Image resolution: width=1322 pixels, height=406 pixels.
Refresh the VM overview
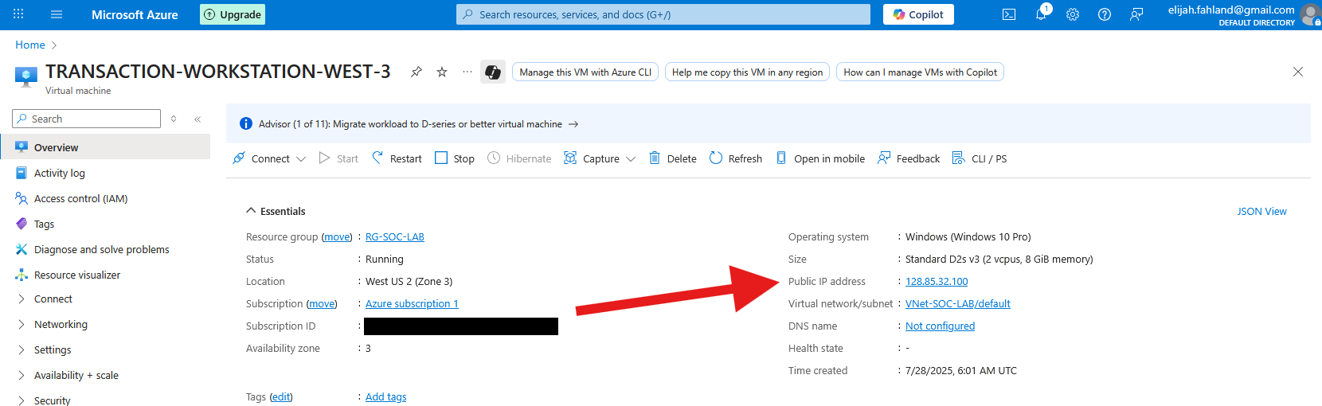click(x=736, y=158)
